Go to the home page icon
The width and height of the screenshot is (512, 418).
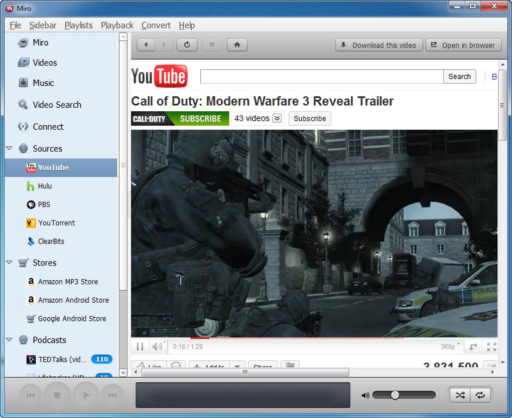pyautogui.click(x=237, y=45)
